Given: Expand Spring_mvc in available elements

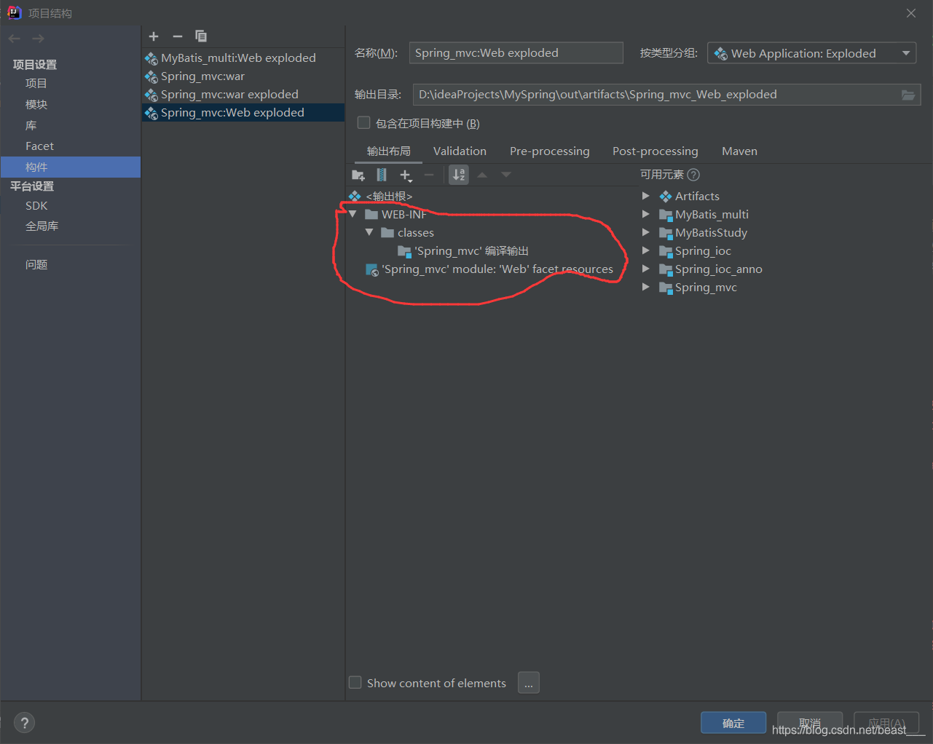Looking at the screenshot, I should [x=645, y=288].
